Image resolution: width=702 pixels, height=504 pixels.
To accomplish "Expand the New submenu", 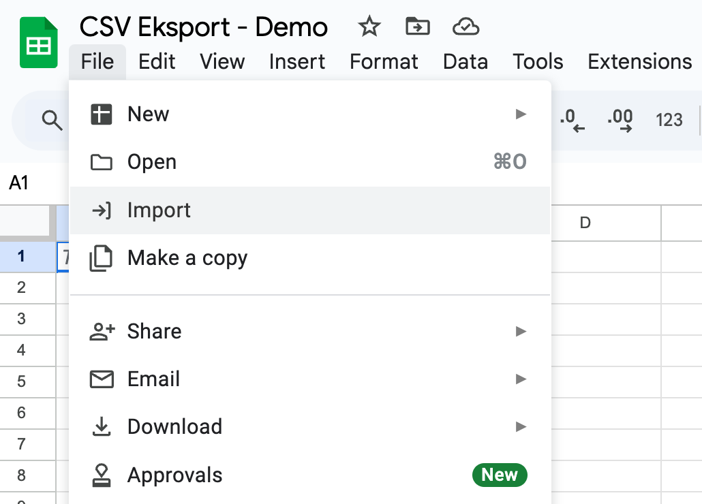I will [310, 114].
